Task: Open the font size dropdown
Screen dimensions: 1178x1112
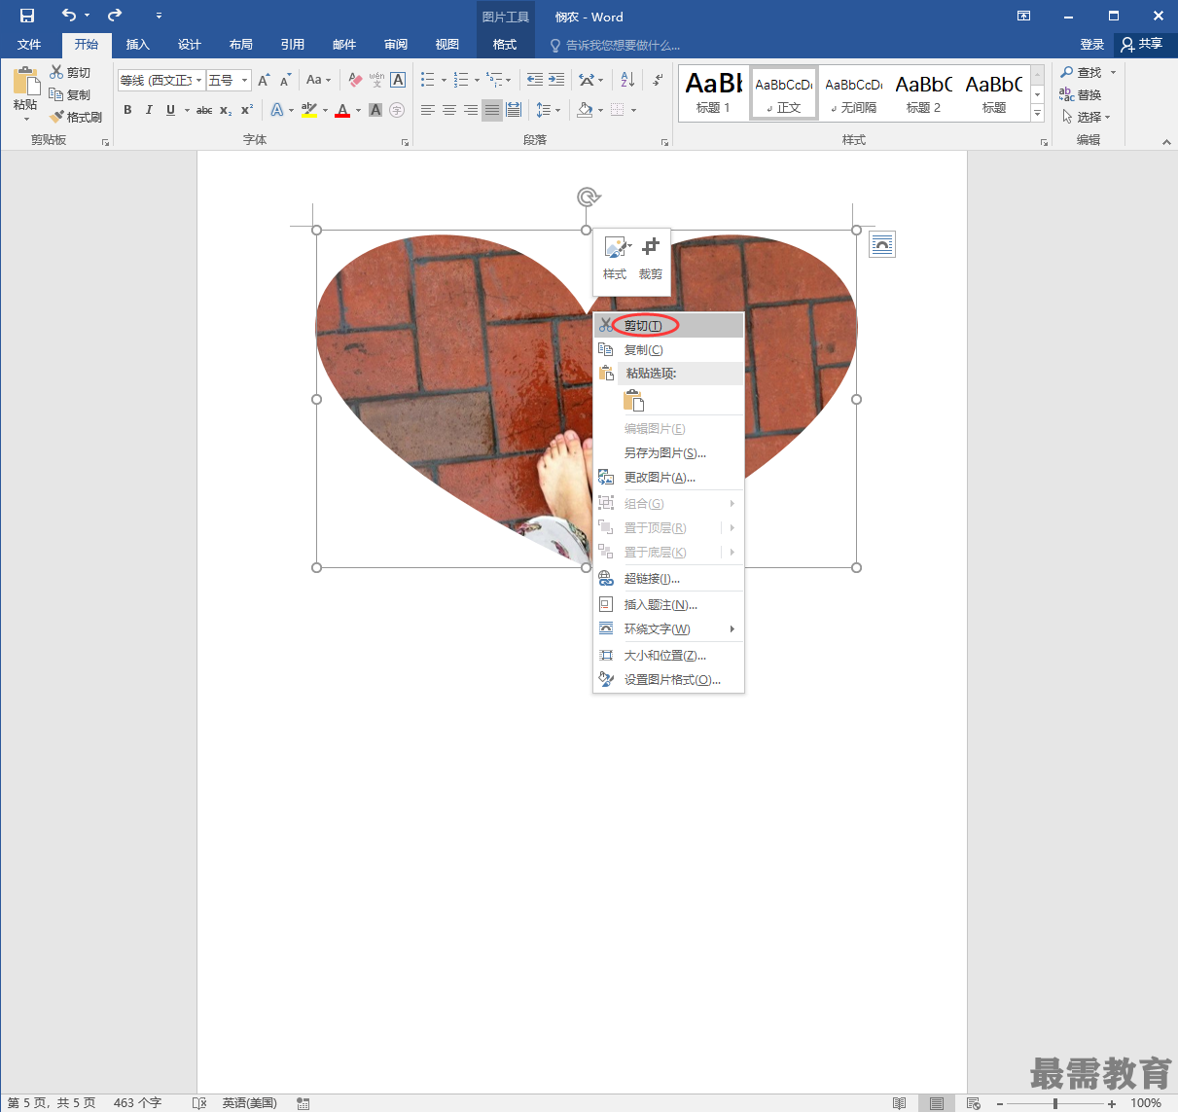Action: (245, 80)
